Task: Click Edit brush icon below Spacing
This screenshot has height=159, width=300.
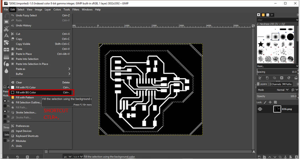Action: (x=260, y=78)
